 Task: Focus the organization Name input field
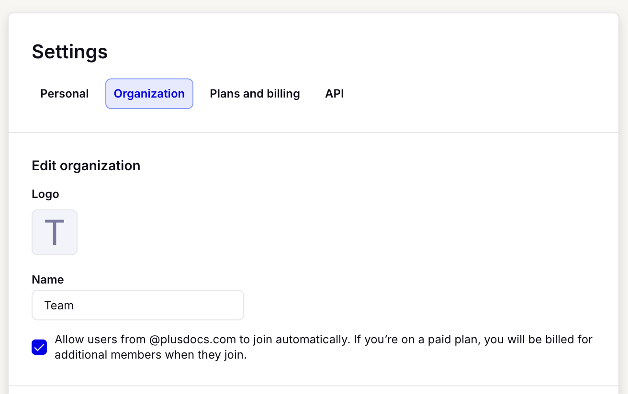tap(138, 305)
